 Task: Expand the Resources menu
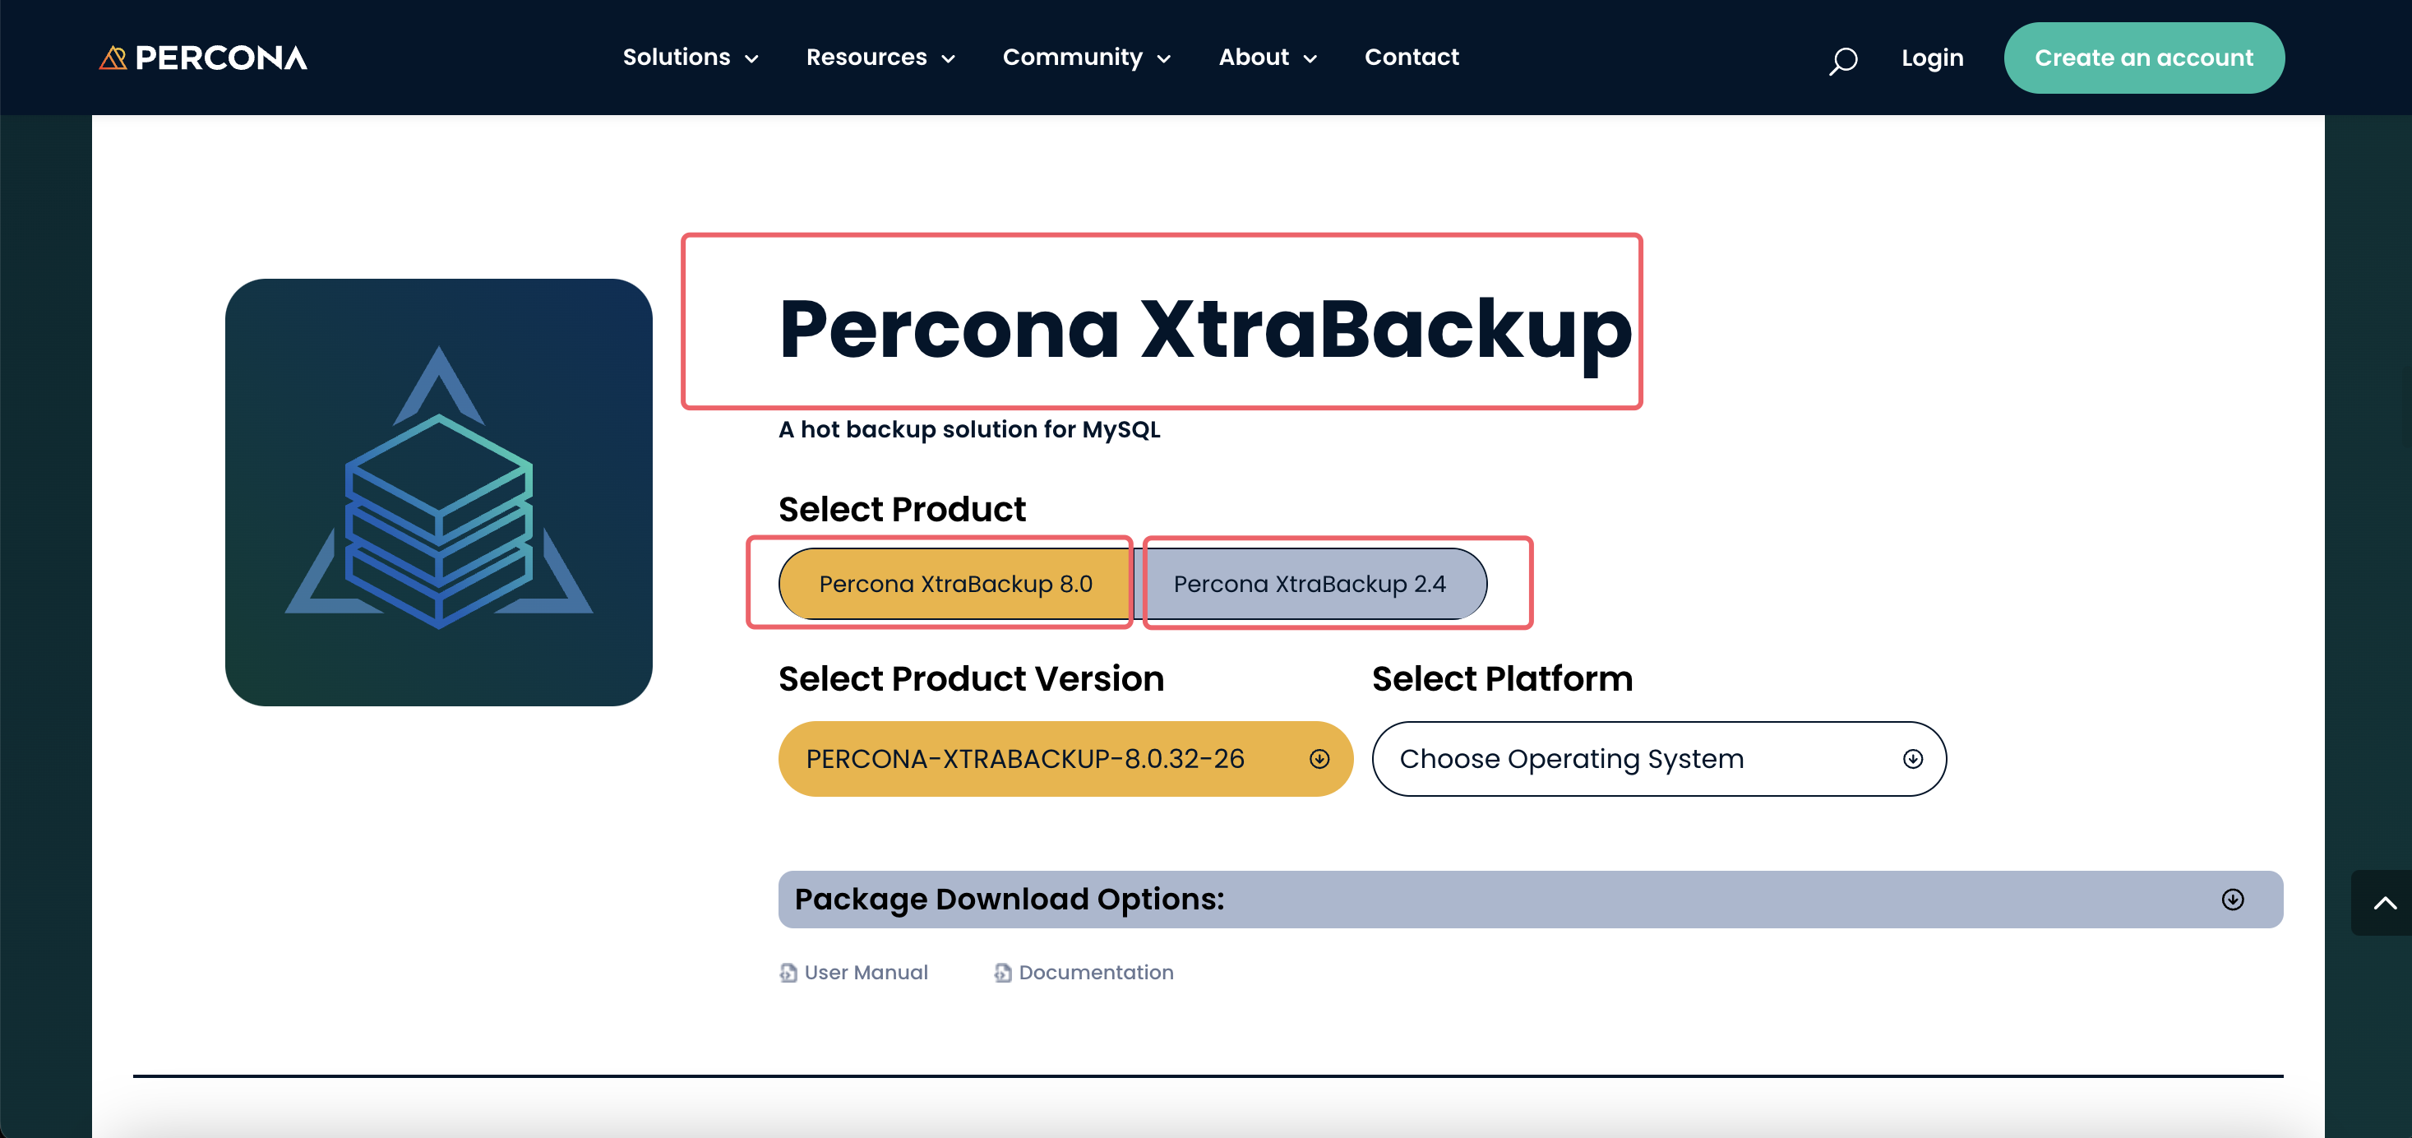point(881,57)
